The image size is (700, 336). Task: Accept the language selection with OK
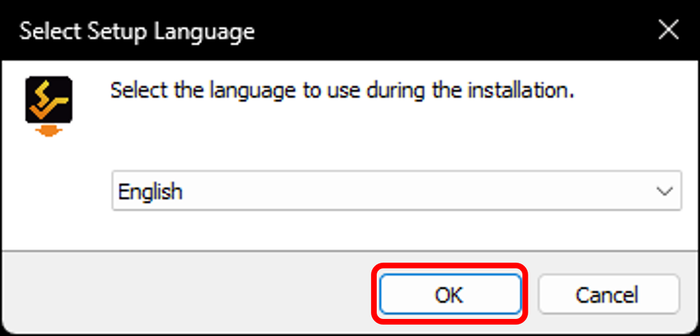click(448, 295)
